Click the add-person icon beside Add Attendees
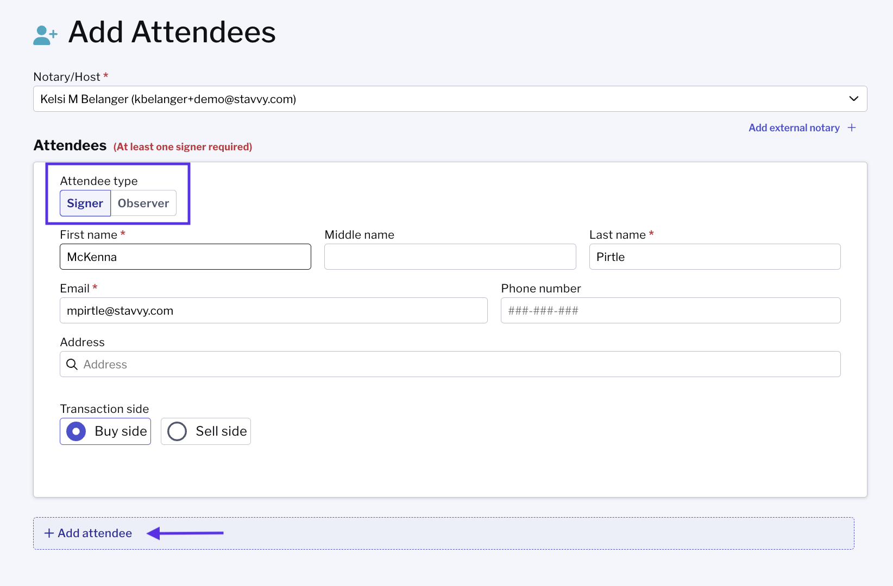Viewport: 893px width, 586px height. click(x=45, y=35)
